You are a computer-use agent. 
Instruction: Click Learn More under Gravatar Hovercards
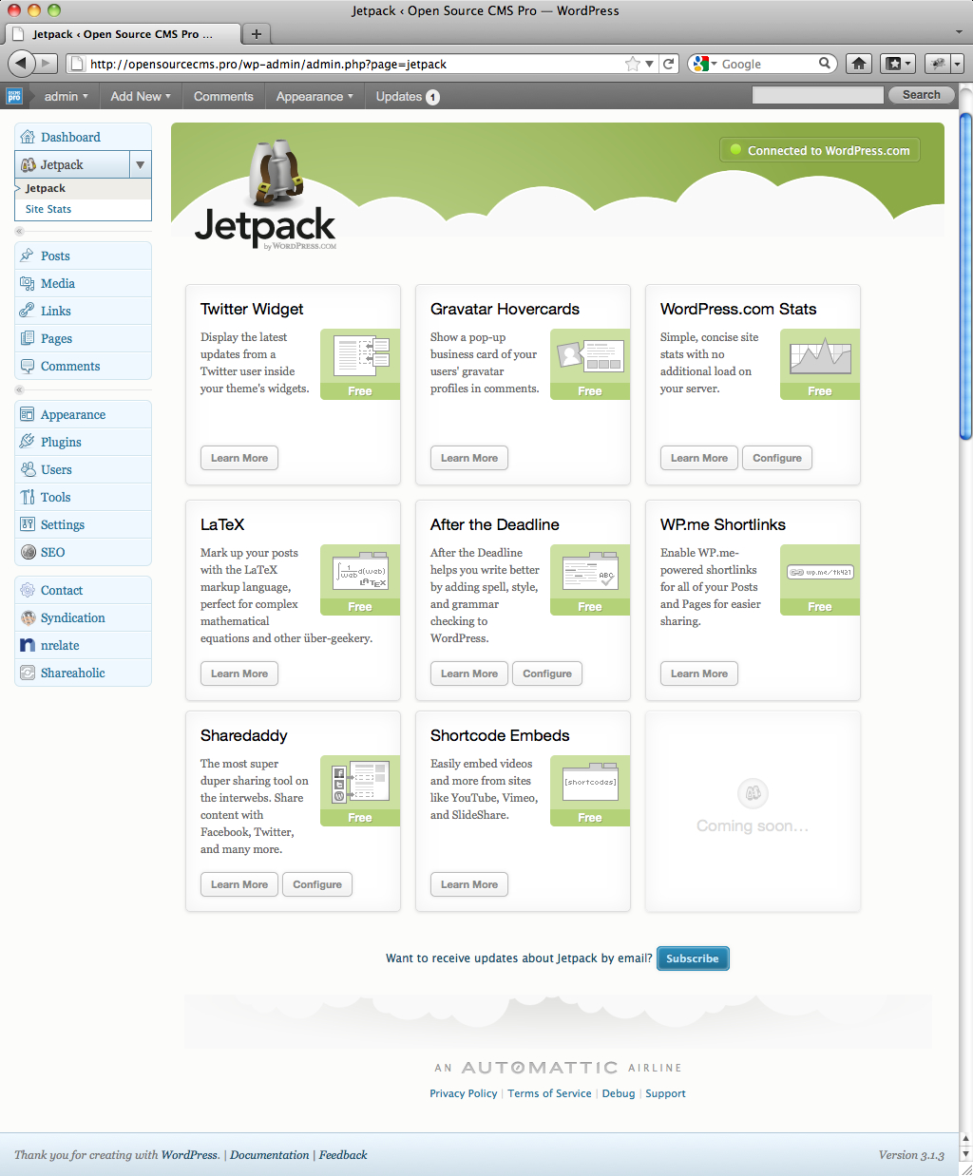point(469,458)
